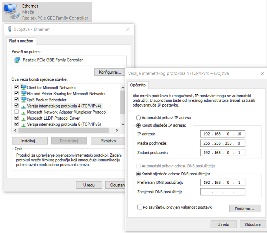The image size is (267, 233).
Task: Click the horizontal scroll-right arrow
Action: pos(117,130)
